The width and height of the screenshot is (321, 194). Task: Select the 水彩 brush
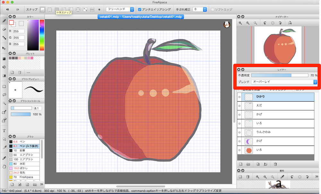24,164
